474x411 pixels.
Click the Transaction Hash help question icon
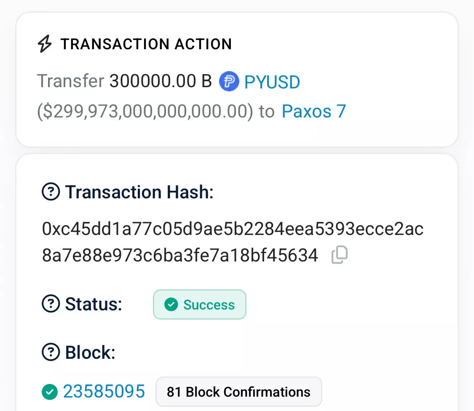pyautogui.click(x=51, y=192)
